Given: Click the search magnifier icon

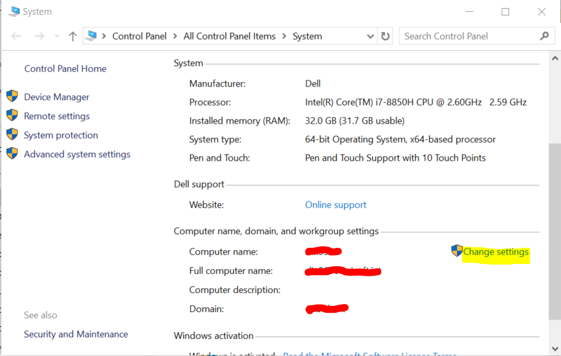Looking at the screenshot, I should pyautogui.click(x=544, y=36).
